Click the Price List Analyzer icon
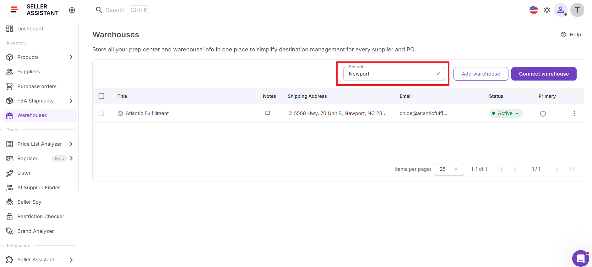This screenshot has width=592, height=267. (10, 144)
